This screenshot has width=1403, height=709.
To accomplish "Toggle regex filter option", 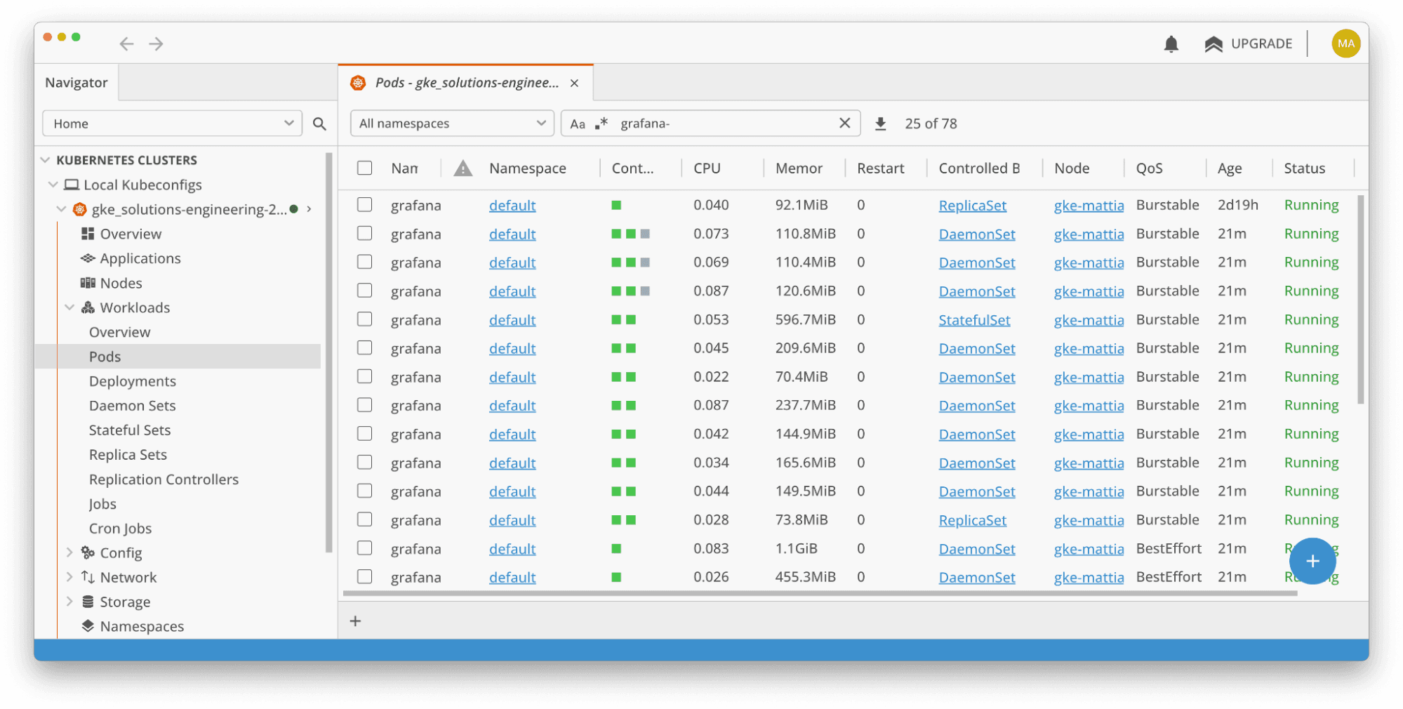I will tap(601, 124).
